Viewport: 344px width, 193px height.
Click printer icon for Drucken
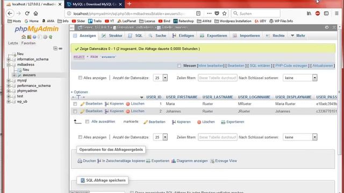click(80, 161)
